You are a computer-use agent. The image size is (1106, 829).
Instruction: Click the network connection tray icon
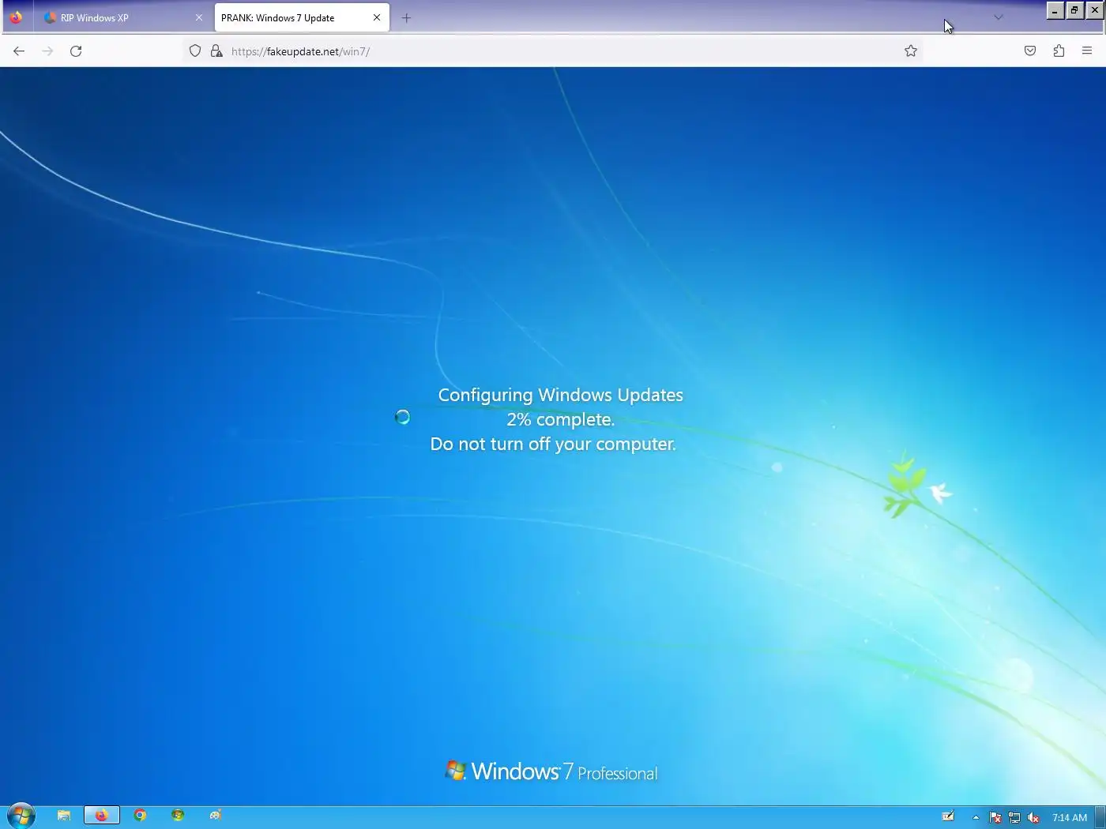point(1014,818)
